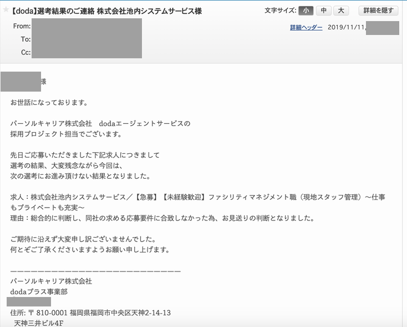
Task: Click signature line dodaプラス事業部
Action: (39, 292)
